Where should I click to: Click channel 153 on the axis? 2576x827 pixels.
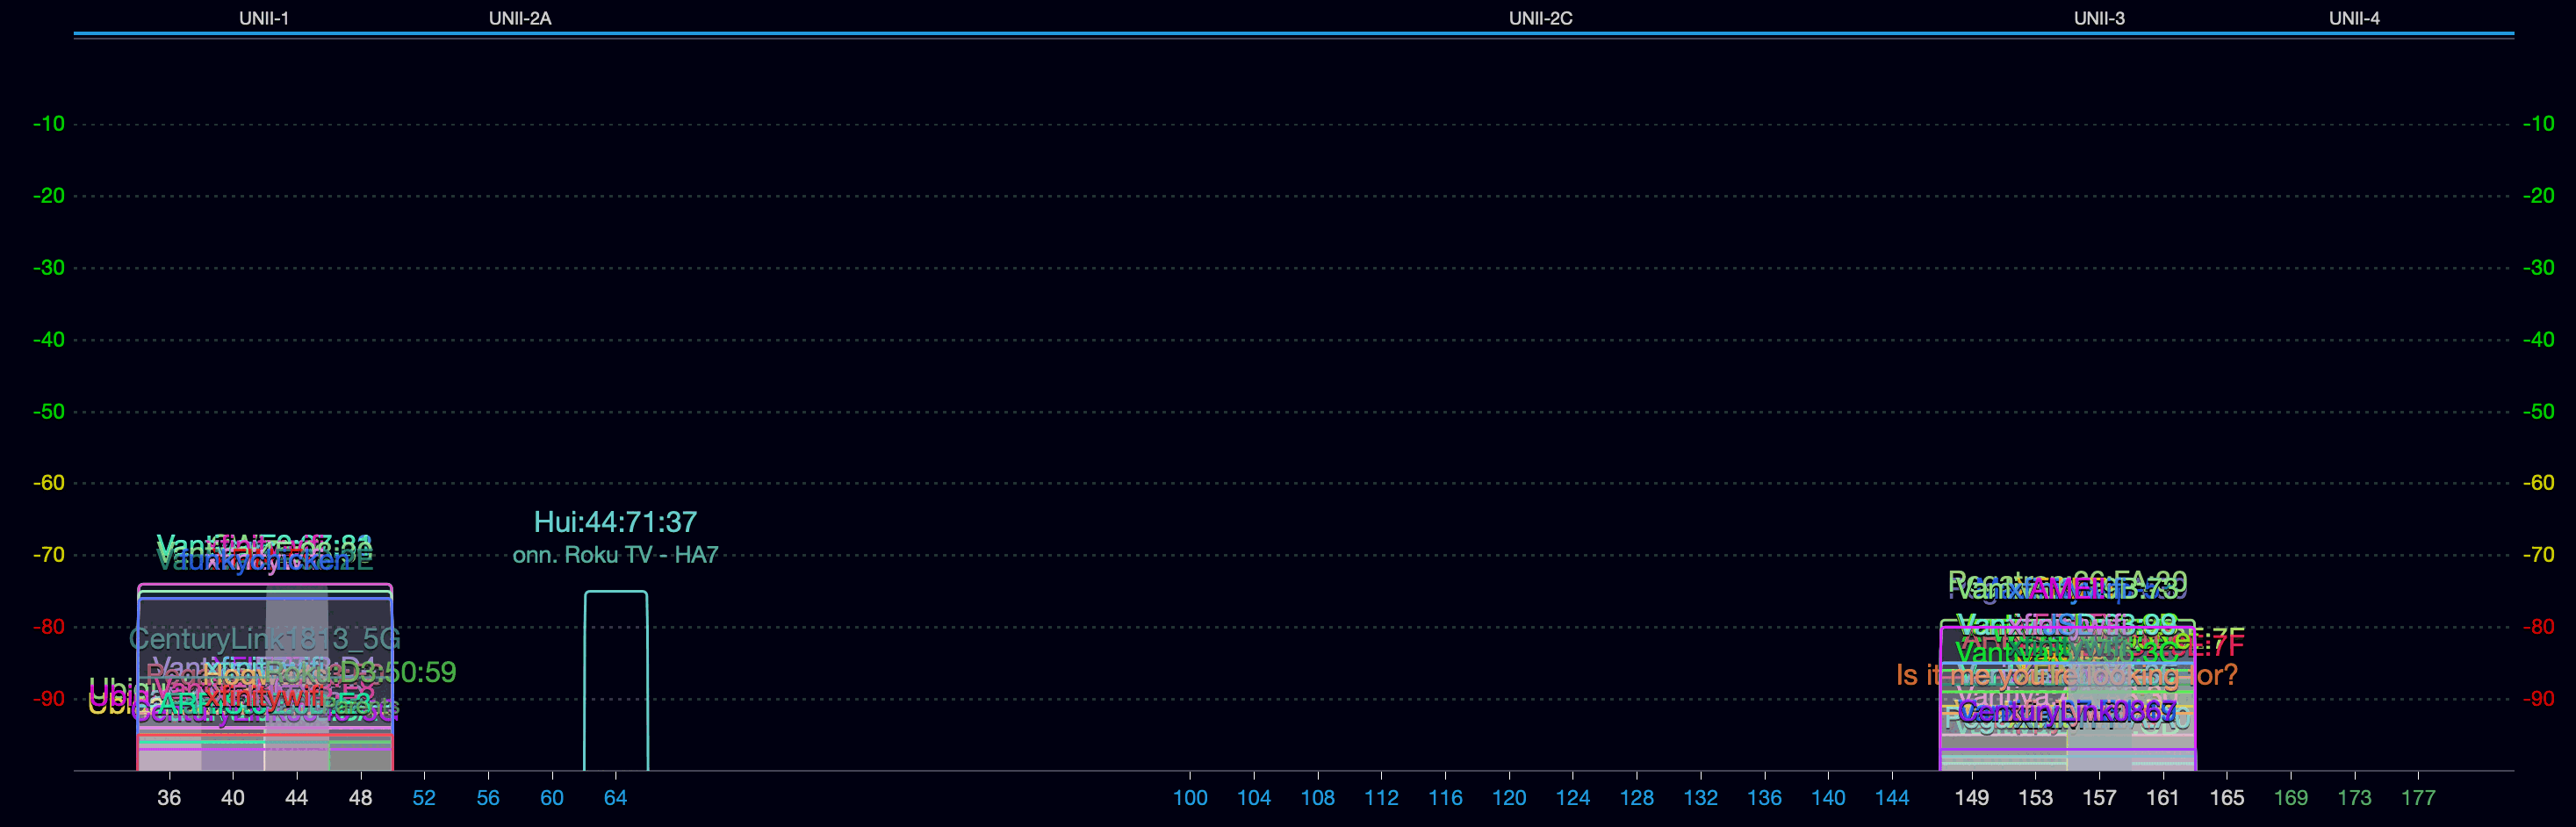pos(2035,798)
